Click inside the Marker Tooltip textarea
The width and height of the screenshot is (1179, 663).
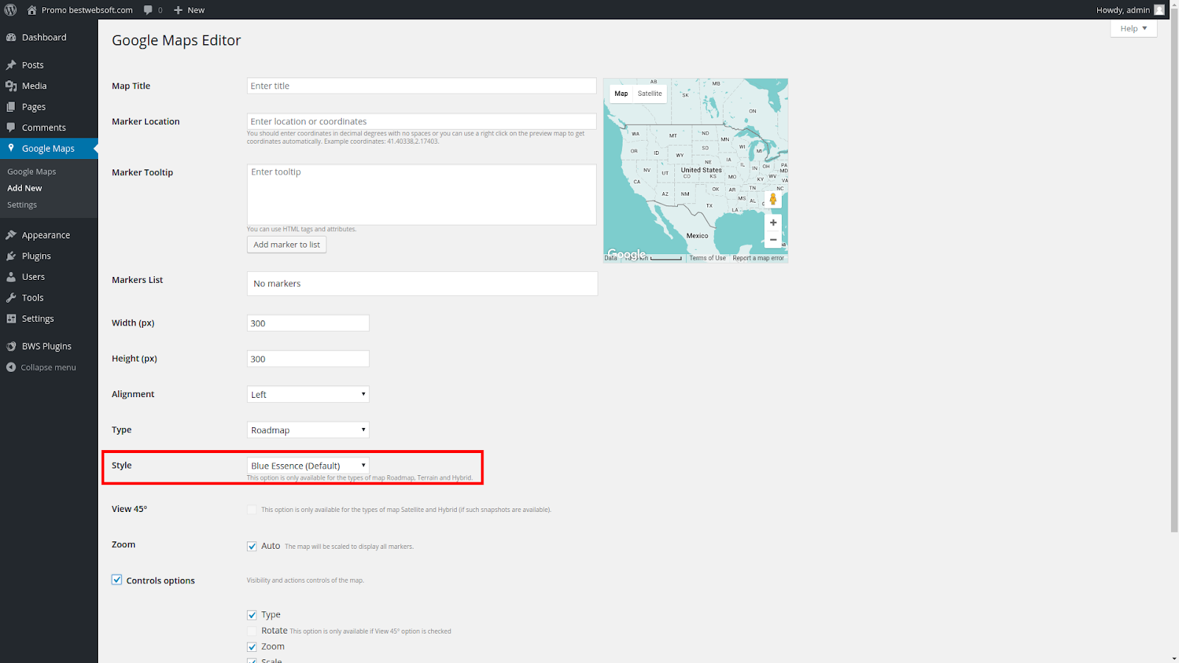421,194
